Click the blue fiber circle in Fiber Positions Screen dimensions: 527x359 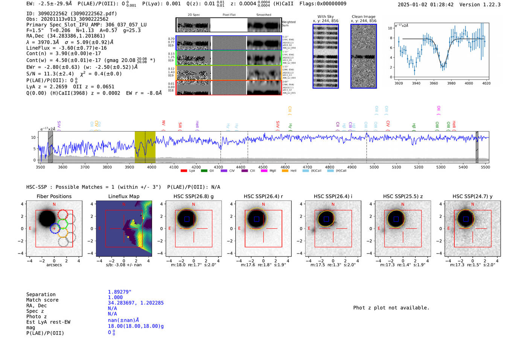pyautogui.click(x=55, y=228)
